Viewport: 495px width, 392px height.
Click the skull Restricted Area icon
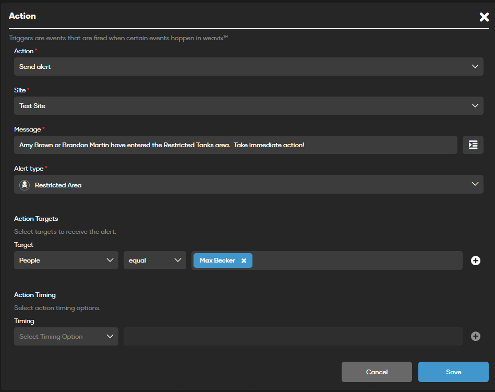point(25,185)
